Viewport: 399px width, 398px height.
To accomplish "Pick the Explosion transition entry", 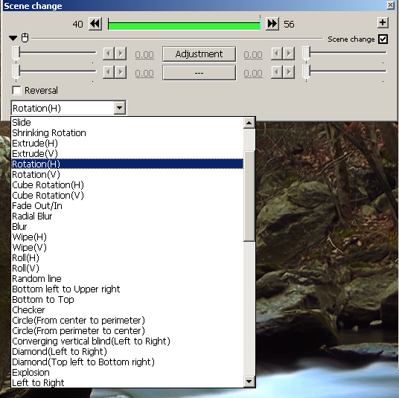I will pos(31,372).
